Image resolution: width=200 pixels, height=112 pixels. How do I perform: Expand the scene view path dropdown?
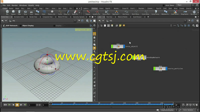(x=75, y=21)
